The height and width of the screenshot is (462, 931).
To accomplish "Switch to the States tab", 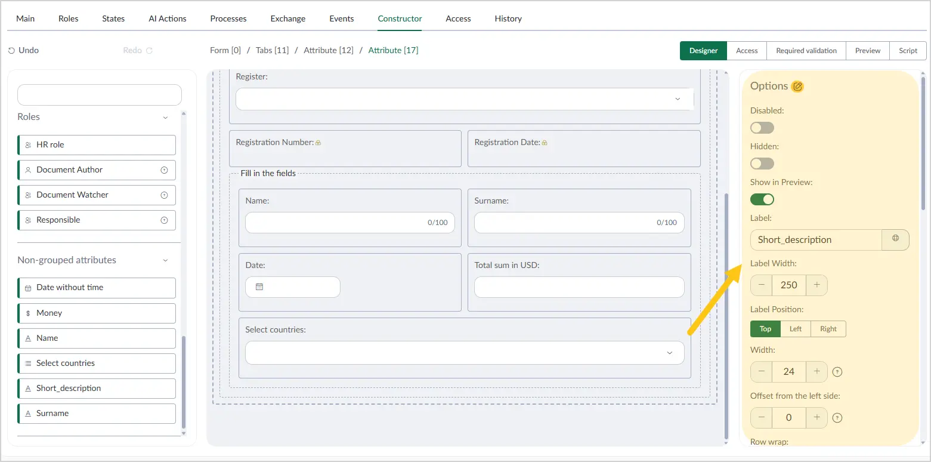I will click(x=113, y=19).
